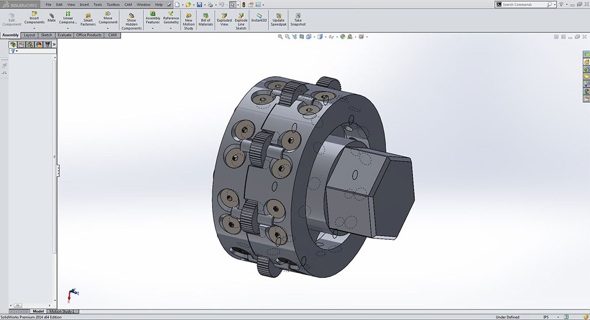Create an Exploded View

click(224, 20)
